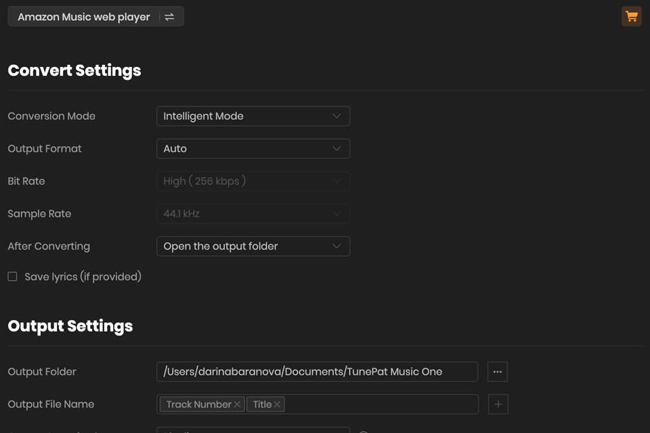This screenshot has width=650, height=433.
Task: Open the Output Format dropdown
Action: pos(253,148)
